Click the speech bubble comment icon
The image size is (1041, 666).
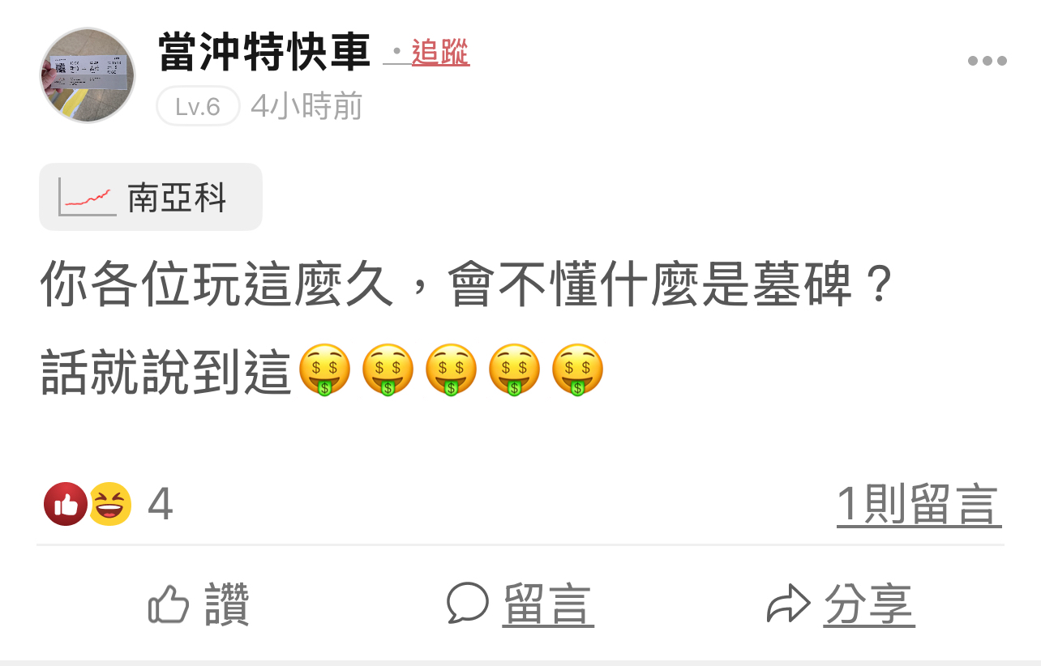coord(468,604)
